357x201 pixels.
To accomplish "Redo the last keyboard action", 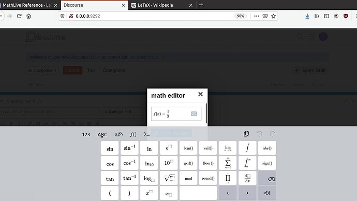I will point(272,134).
